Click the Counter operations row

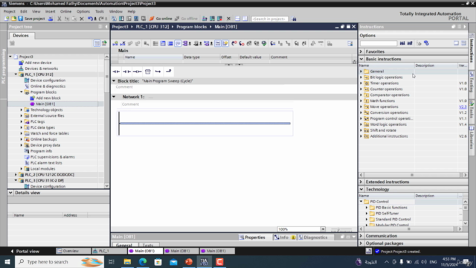(413, 89)
